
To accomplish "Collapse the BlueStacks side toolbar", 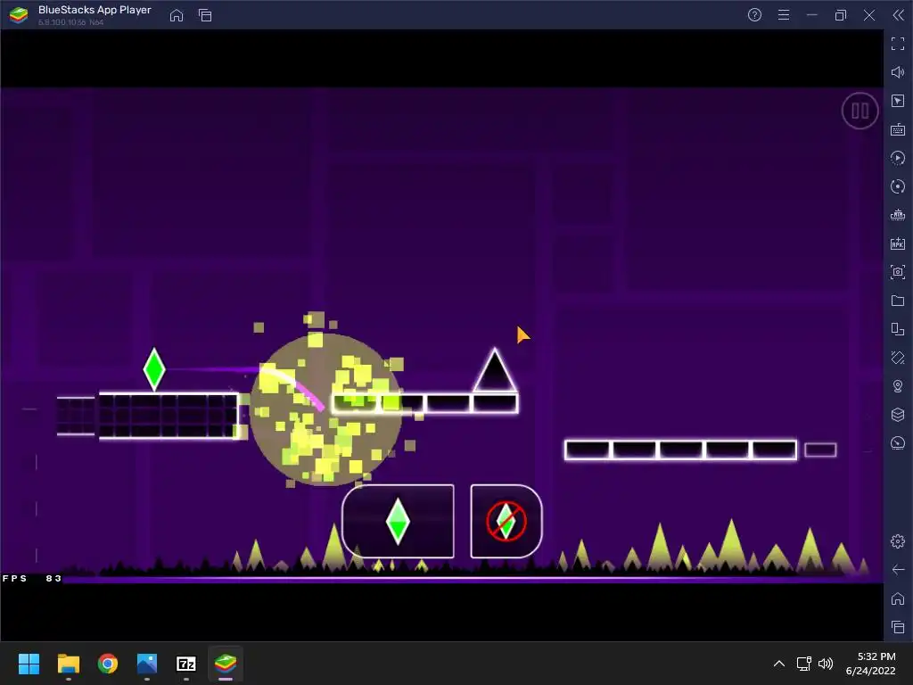I will coord(899,15).
